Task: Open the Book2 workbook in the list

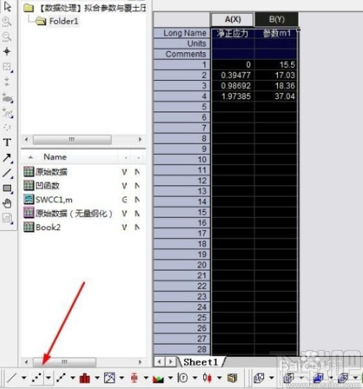Action: 48,227
